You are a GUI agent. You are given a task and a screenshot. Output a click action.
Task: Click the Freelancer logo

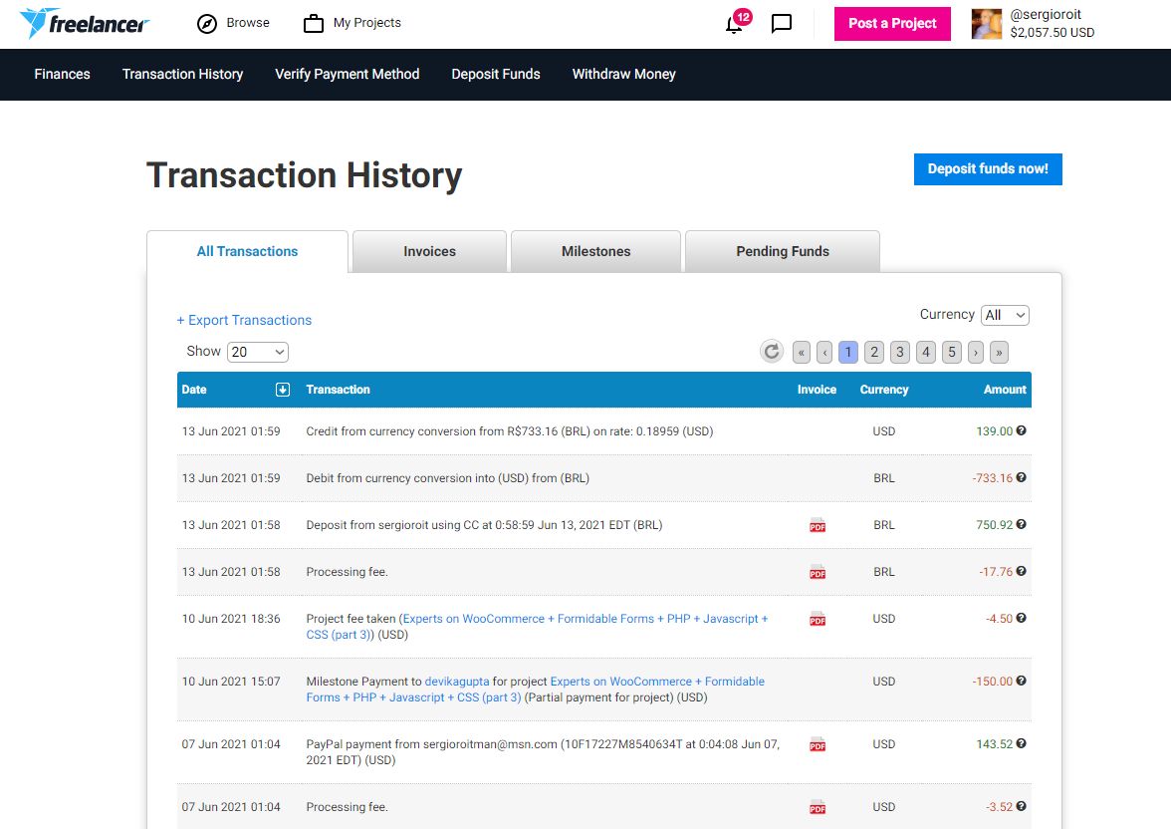click(85, 23)
